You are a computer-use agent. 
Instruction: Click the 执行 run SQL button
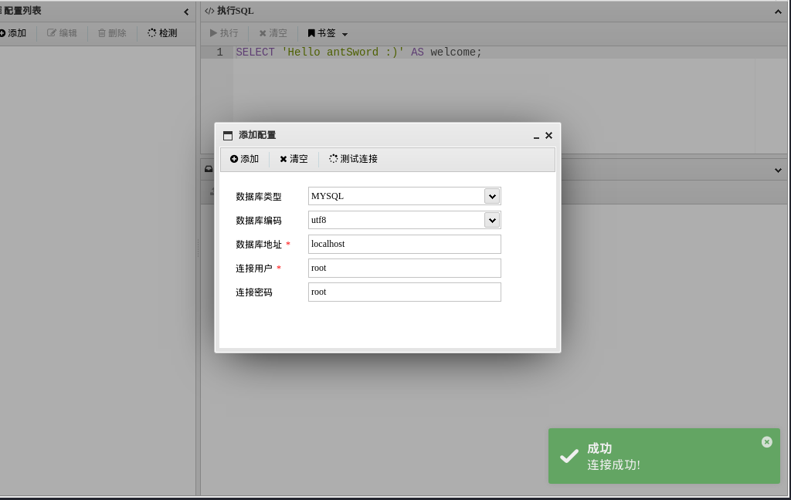(x=224, y=33)
